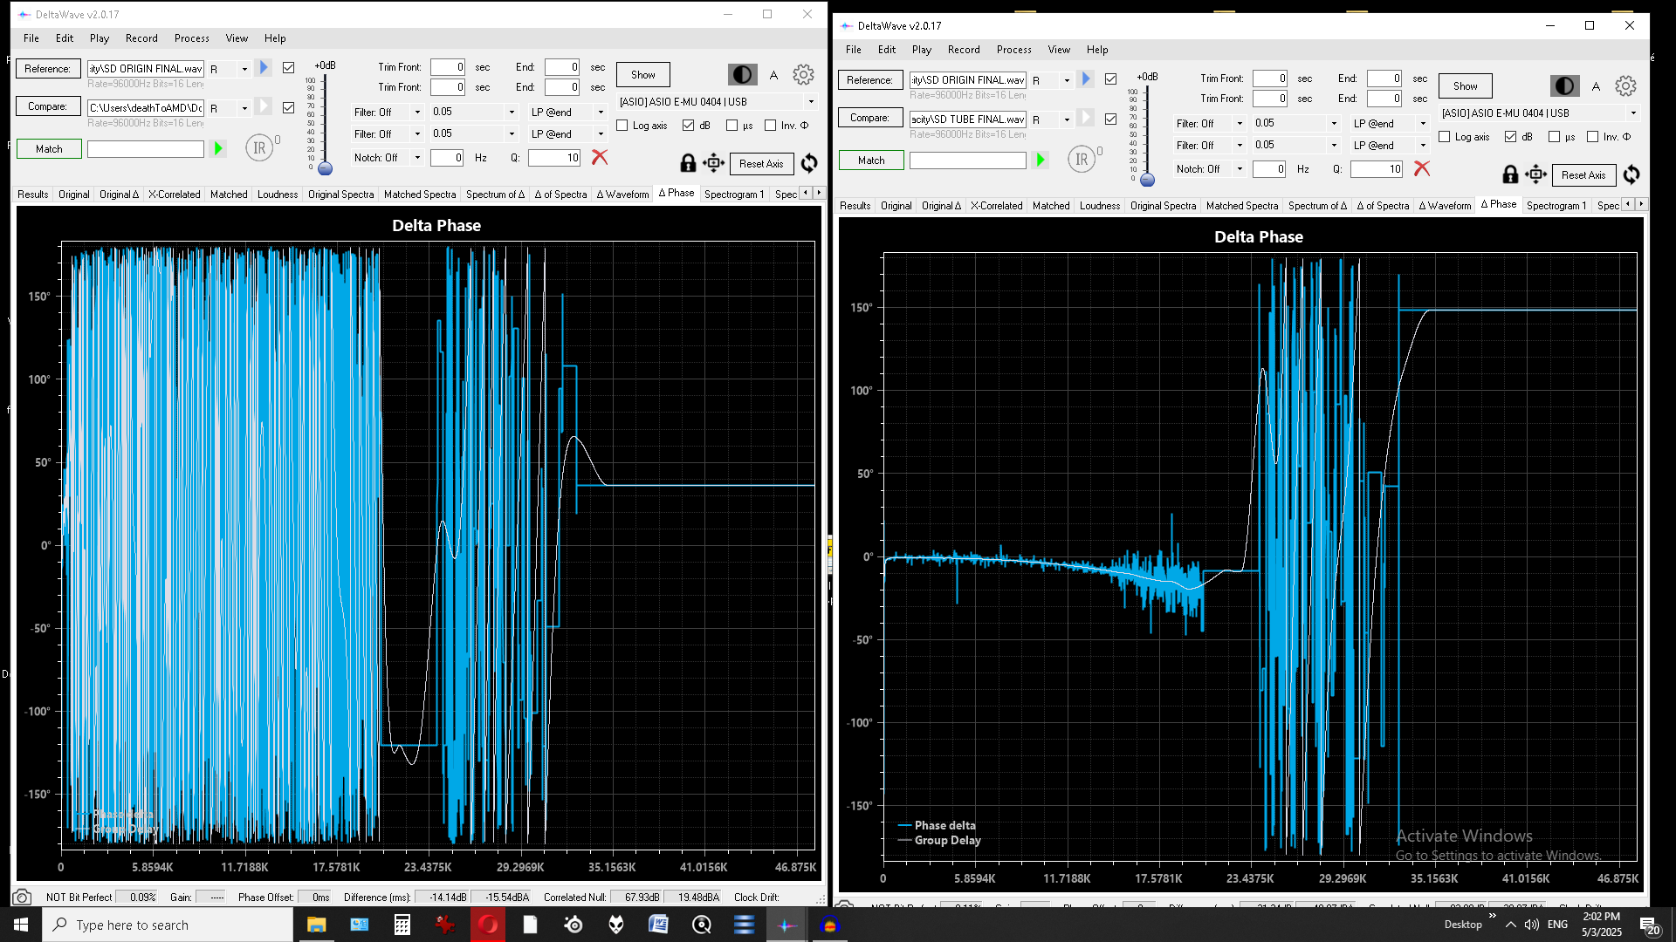Open second Filter type dropdown in right window
Image resolution: width=1676 pixels, height=942 pixels.
click(x=1240, y=145)
